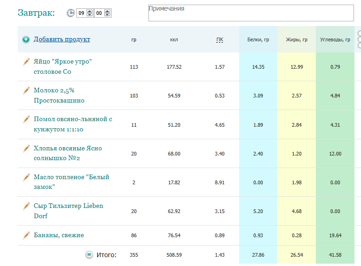Open the Помол овсяно-льняной с кунжутом link
The image size is (361, 266).
[73, 124]
